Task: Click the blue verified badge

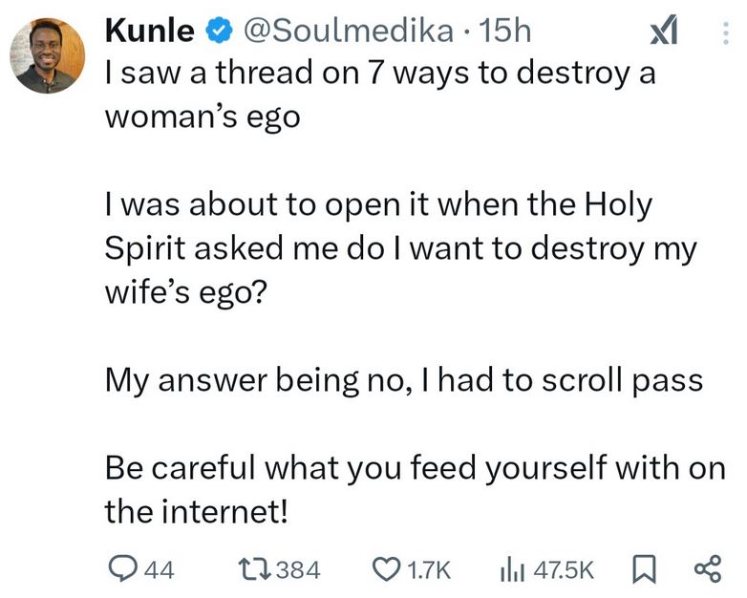Action: click(x=220, y=32)
